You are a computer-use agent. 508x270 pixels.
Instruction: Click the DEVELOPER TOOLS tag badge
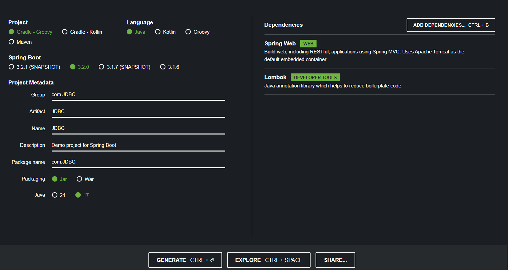pyautogui.click(x=315, y=77)
